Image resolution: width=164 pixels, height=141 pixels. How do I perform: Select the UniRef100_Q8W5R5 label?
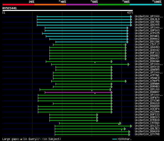(x=147, y=70)
